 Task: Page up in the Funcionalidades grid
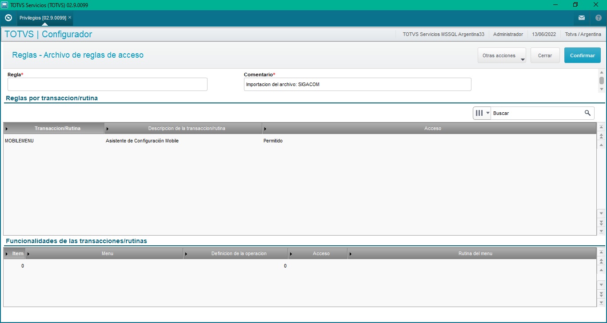602,261
